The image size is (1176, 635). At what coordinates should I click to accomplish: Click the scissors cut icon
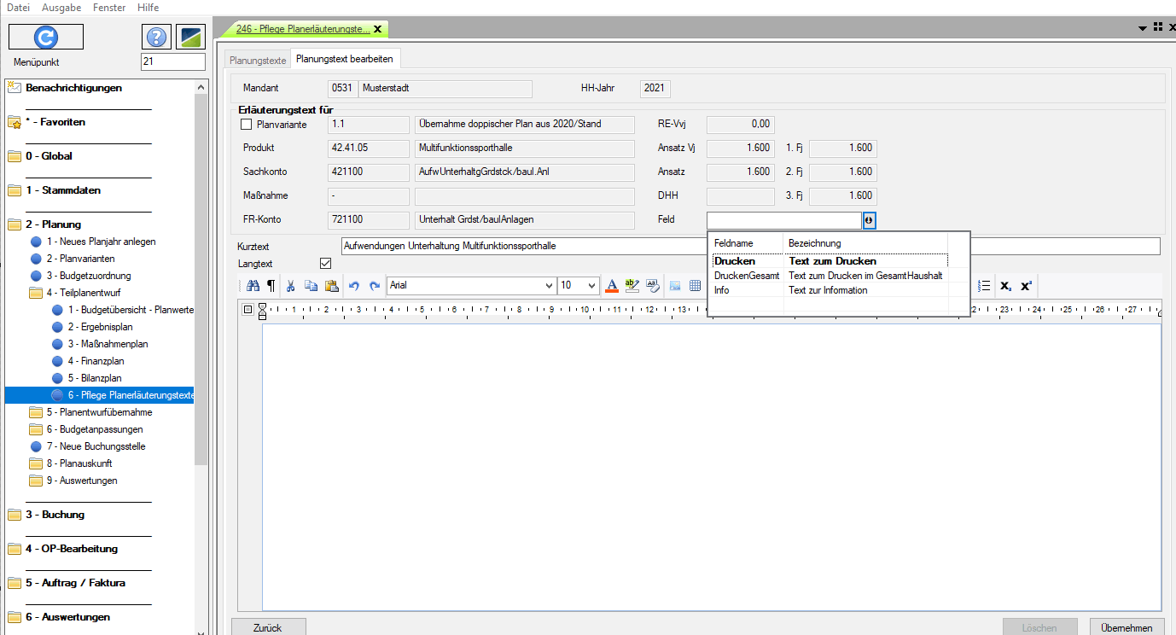tap(291, 286)
